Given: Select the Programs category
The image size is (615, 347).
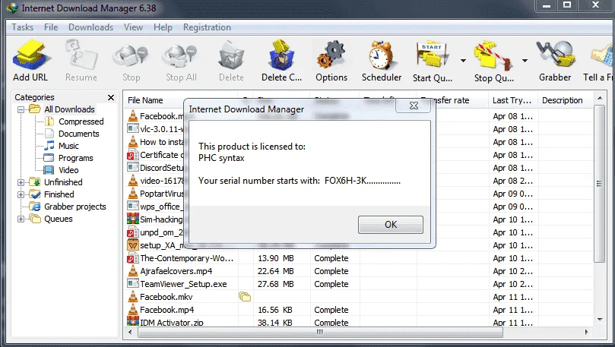Looking at the screenshot, I should click(x=76, y=158).
